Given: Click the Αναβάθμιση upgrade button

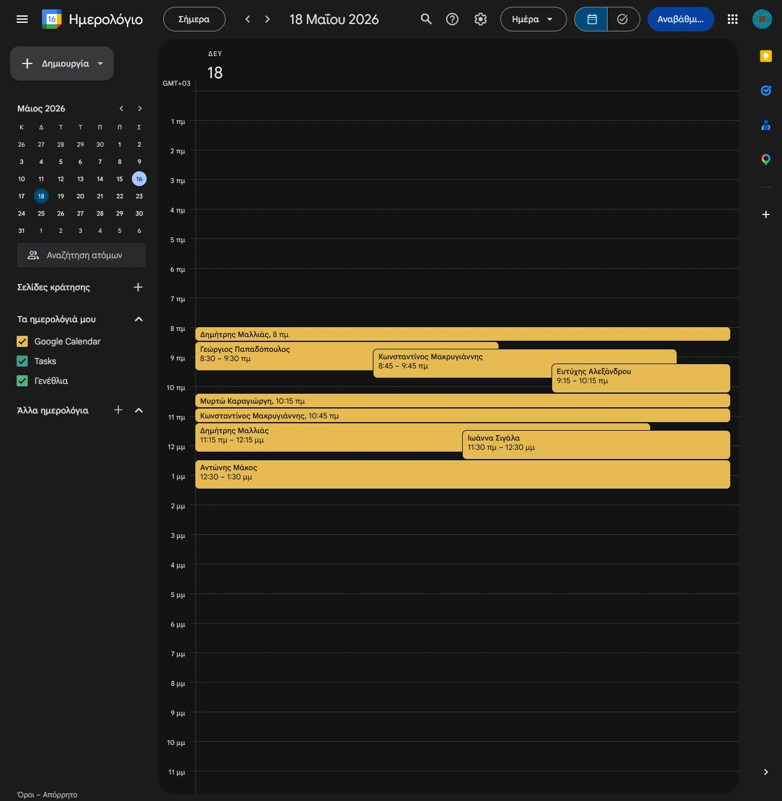Looking at the screenshot, I should [x=680, y=19].
